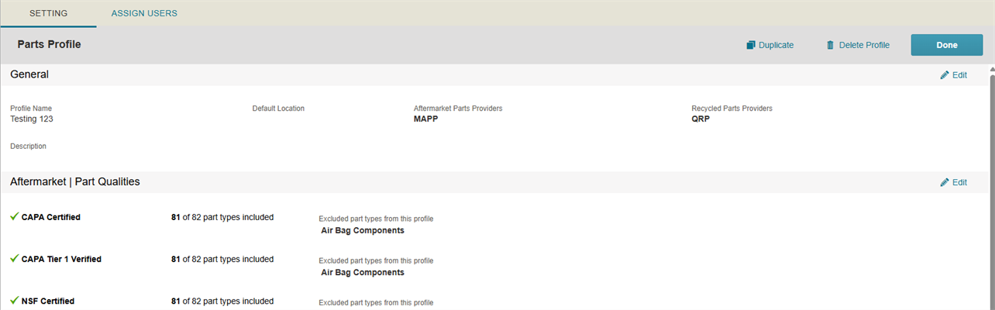This screenshot has height=310, width=995.
Task: Click the green checkmark beside NSF Certified
Action: [14, 301]
